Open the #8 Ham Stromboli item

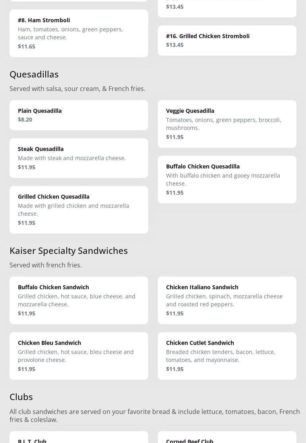(79, 33)
